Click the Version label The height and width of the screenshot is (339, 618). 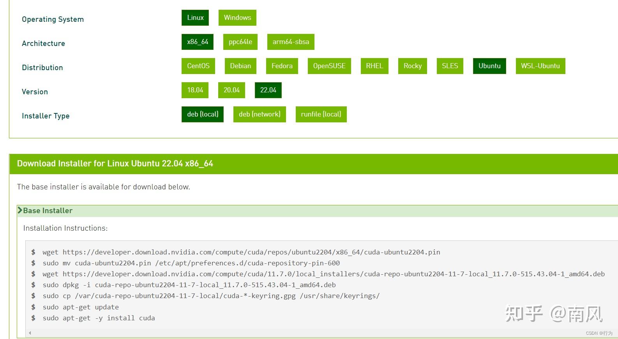pos(35,92)
